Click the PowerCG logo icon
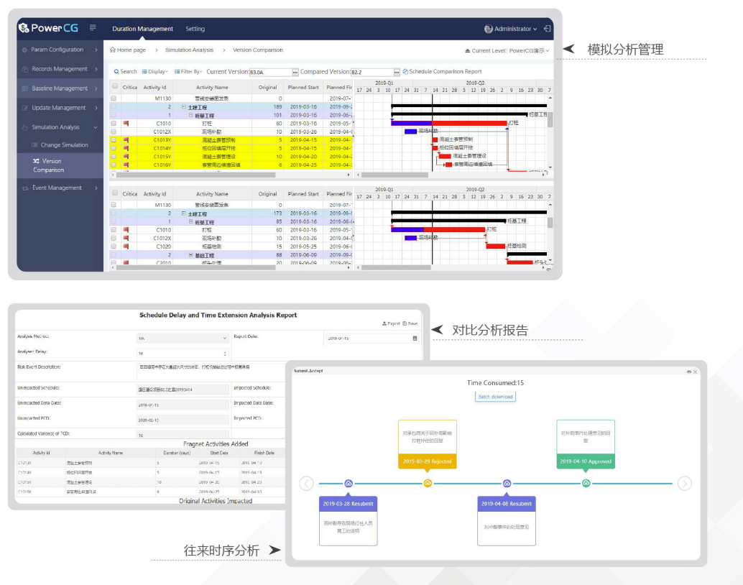 coord(24,28)
